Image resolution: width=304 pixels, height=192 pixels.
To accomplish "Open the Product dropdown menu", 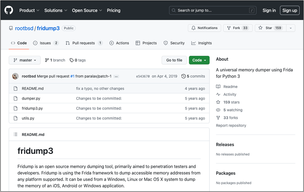I will (x=29, y=10).
